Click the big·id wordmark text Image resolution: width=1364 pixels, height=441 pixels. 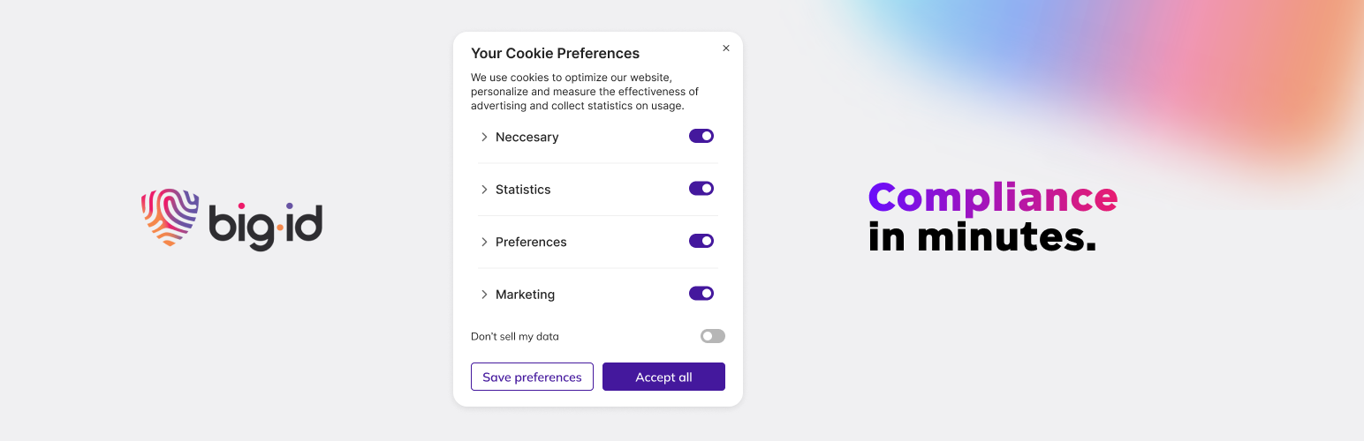pos(266,224)
